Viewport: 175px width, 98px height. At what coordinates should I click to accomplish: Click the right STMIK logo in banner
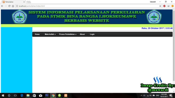pos(154,17)
